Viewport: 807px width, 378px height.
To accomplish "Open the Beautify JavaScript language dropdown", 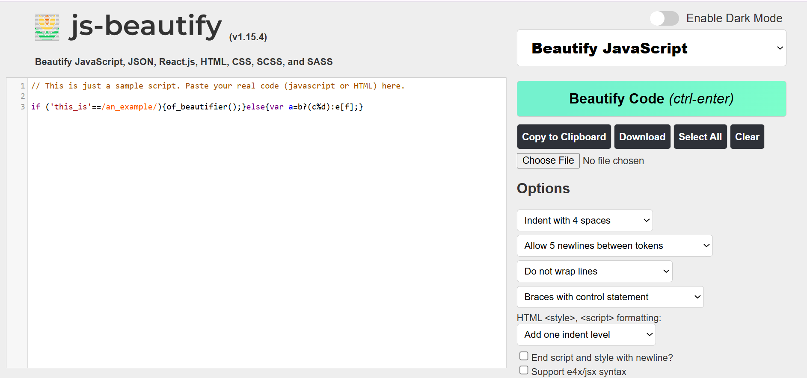I will (651, 48).
